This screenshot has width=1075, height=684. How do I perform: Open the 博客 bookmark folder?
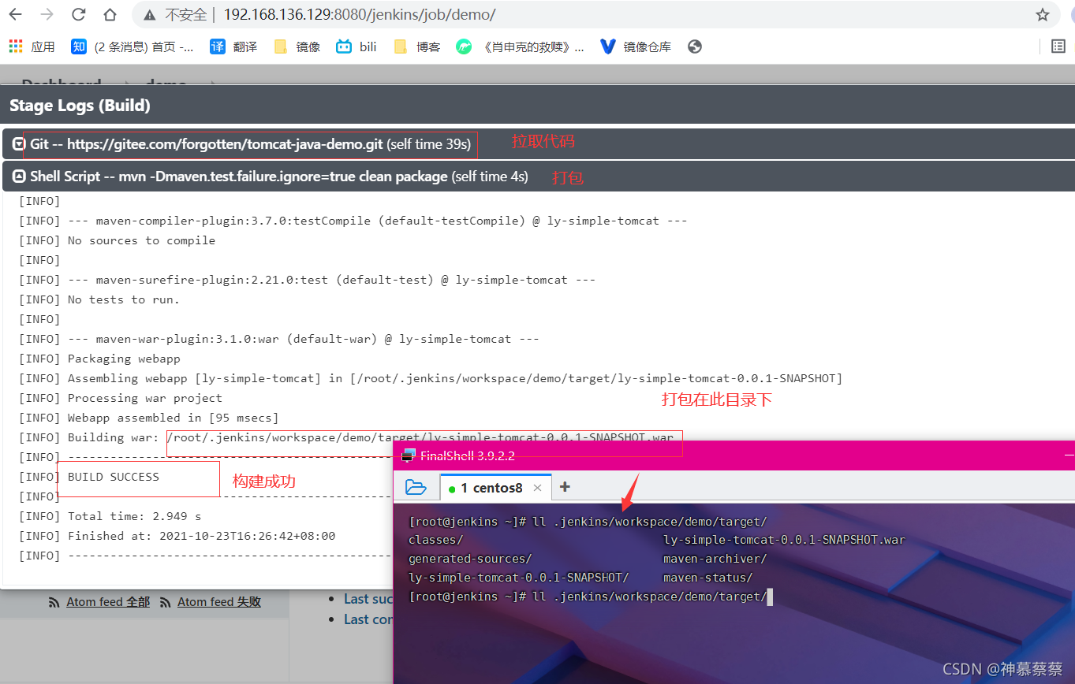[x=417, y=46]
